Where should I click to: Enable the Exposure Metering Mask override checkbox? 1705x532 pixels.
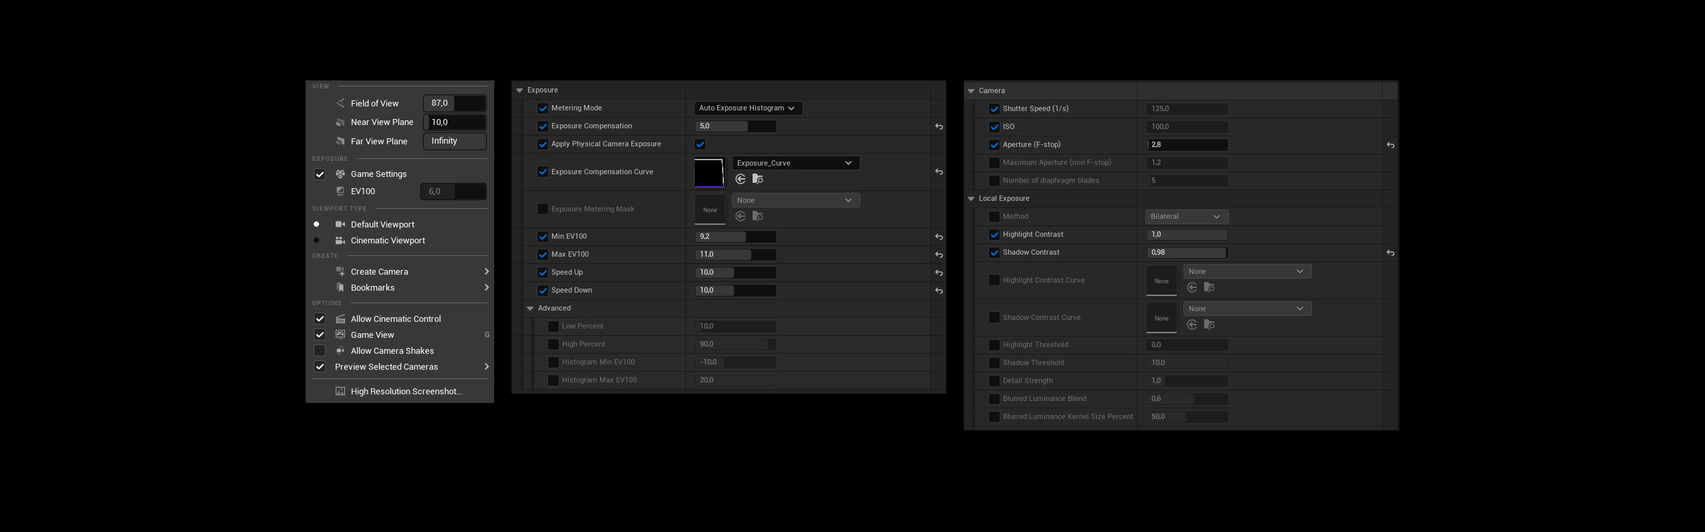tap(542, 209)
